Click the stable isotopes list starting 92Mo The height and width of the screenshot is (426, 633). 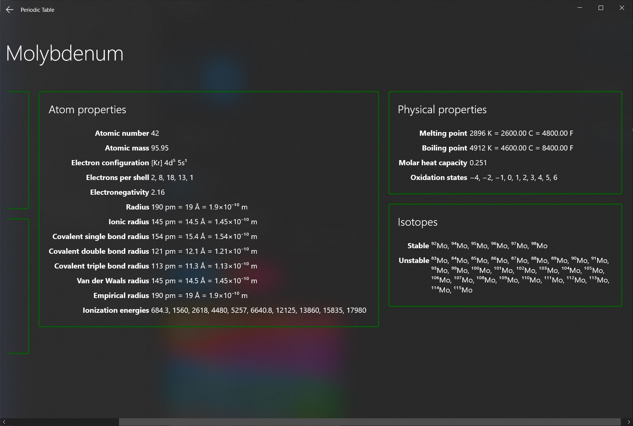click(489, 245)
